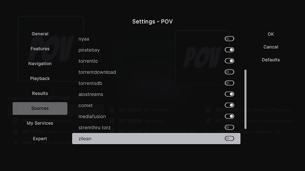
Task: Select the Navigation settings tab
Action: tap(40, 63)
